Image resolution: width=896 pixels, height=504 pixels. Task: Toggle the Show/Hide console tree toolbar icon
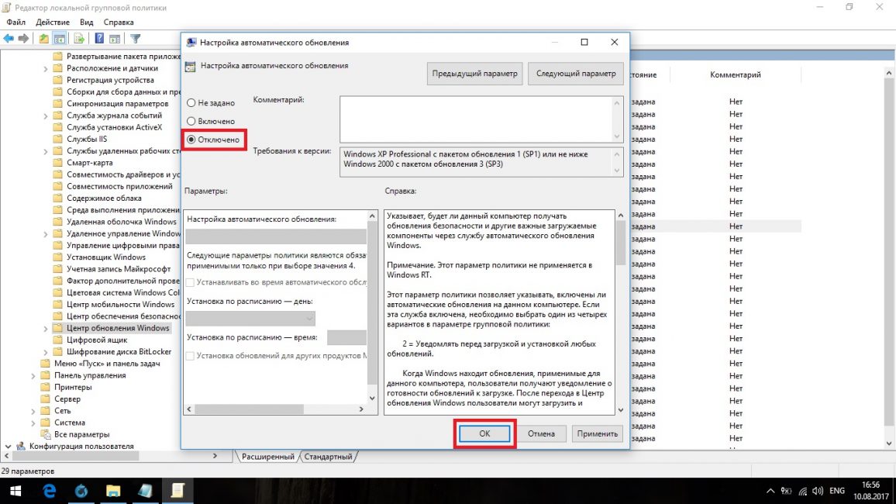tap(60, 38)
